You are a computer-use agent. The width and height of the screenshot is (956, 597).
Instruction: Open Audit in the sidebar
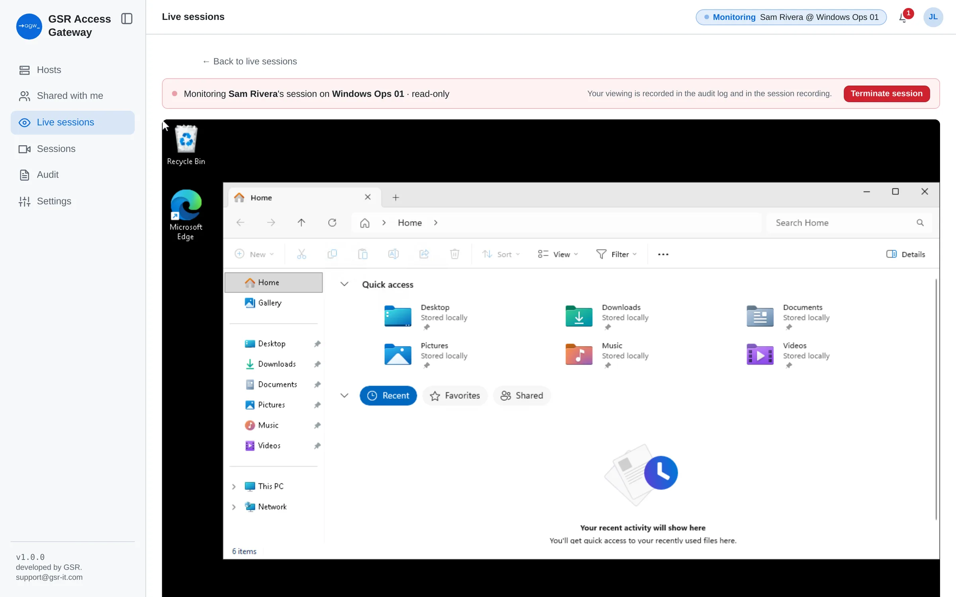72,175
